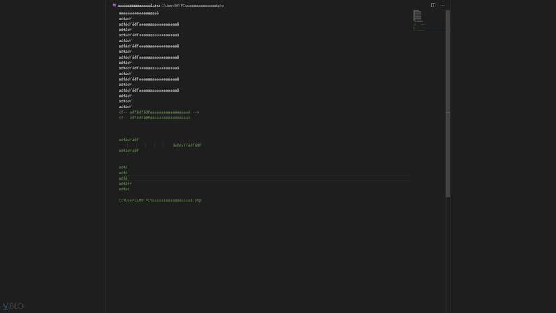Click the unclosed <!-- comment line
This screenshot has height=313, width=556.
coord(154,118)
